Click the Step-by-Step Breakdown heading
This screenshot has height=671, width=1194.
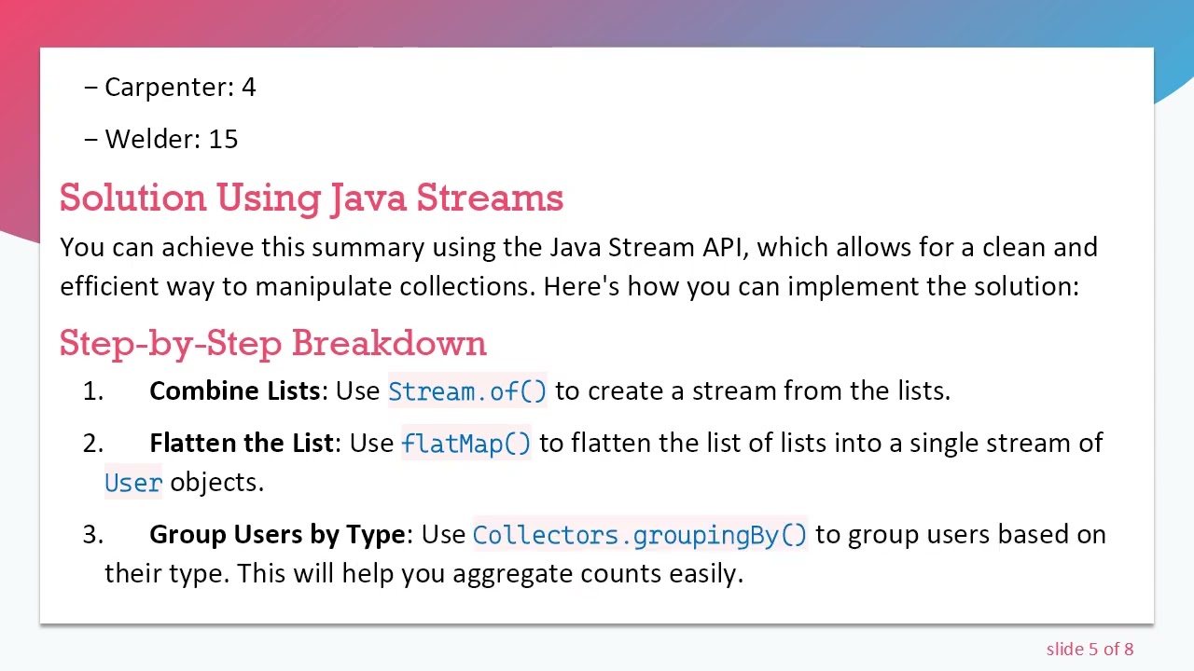[272, 343]
